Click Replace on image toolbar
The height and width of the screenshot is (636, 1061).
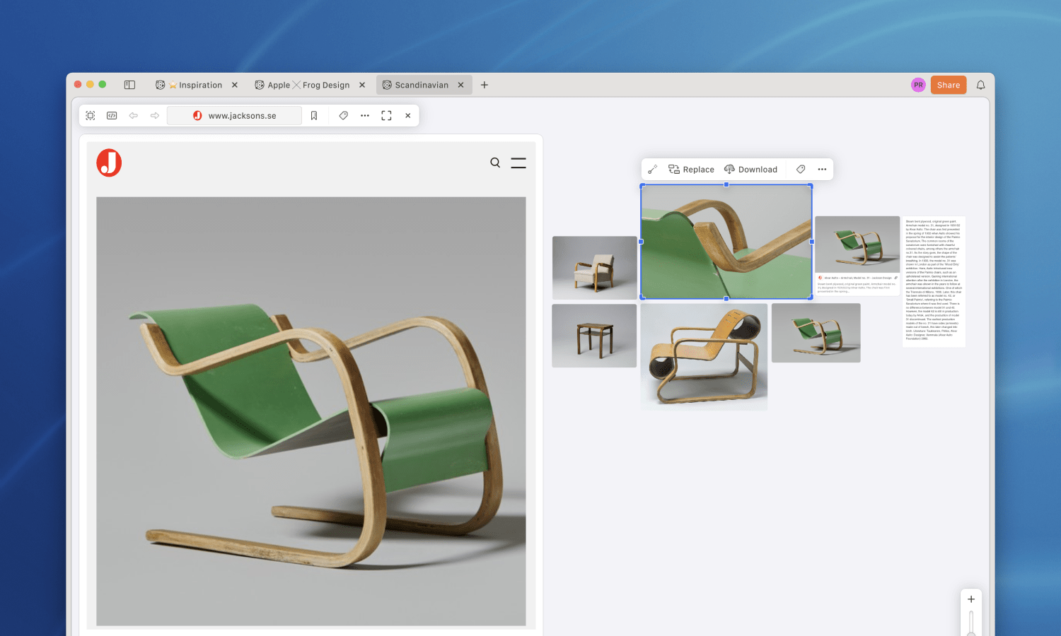[691, 169]
